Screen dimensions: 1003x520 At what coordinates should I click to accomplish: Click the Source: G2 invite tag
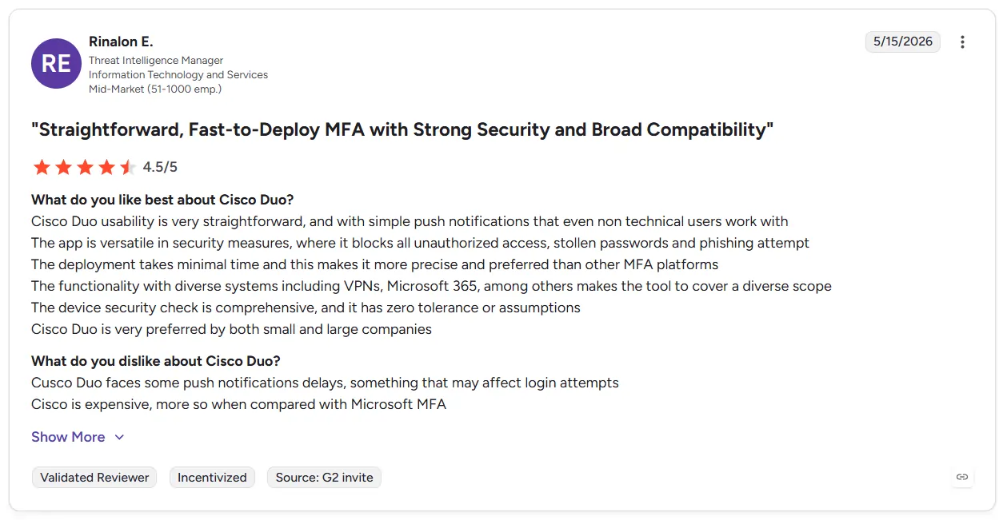coord(324,478)
